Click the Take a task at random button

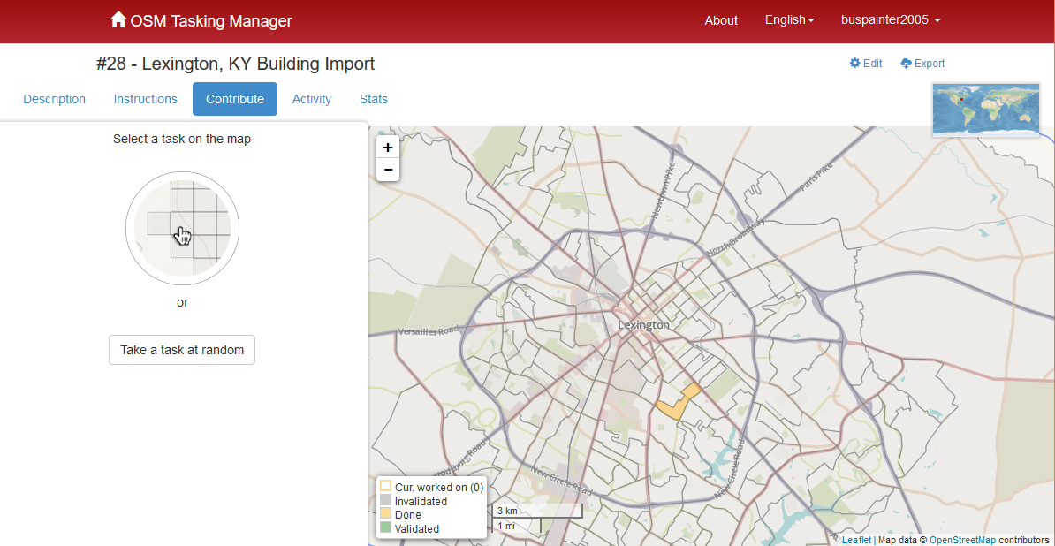click(182, 350)
